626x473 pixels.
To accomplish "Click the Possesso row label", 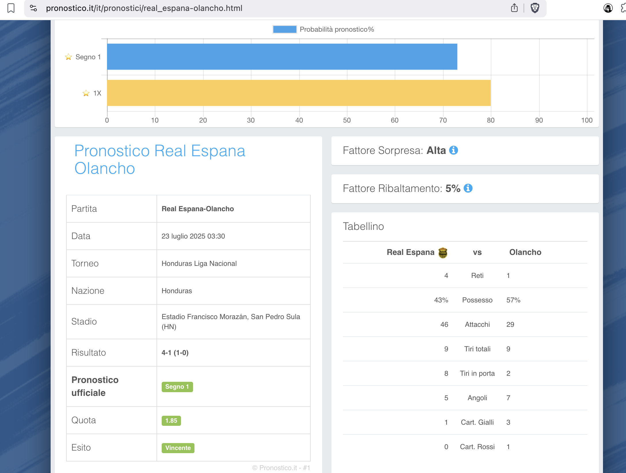I will click(477, 300).
